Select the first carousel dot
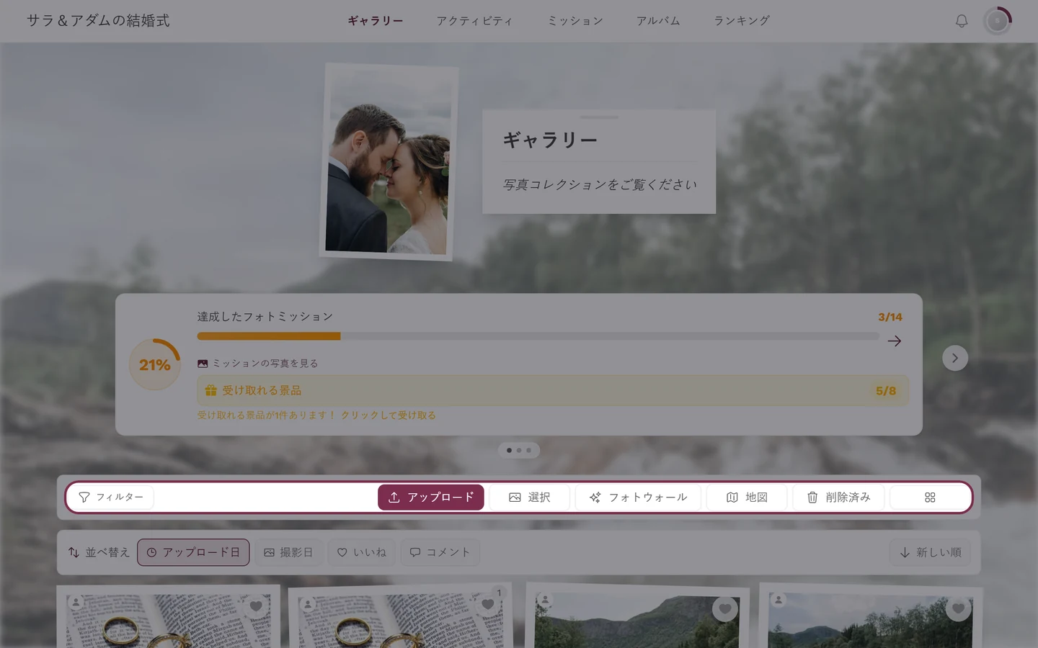Viewport: 1038px width, 648px height. click(x=509, y=451)
